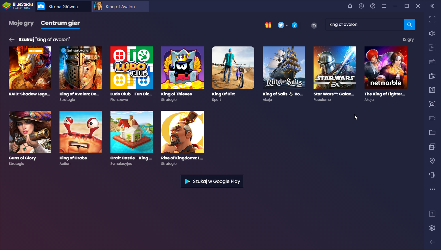Switch to Strona Główna tab
This screenshot has width=441, height=250.
[63, 7]
